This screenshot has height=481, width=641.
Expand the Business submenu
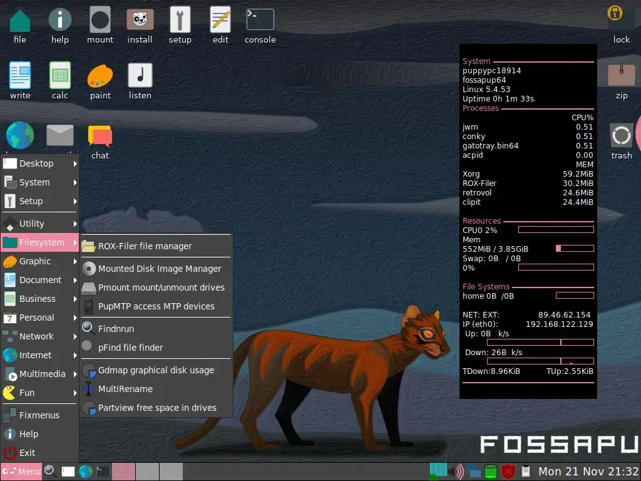39,299
